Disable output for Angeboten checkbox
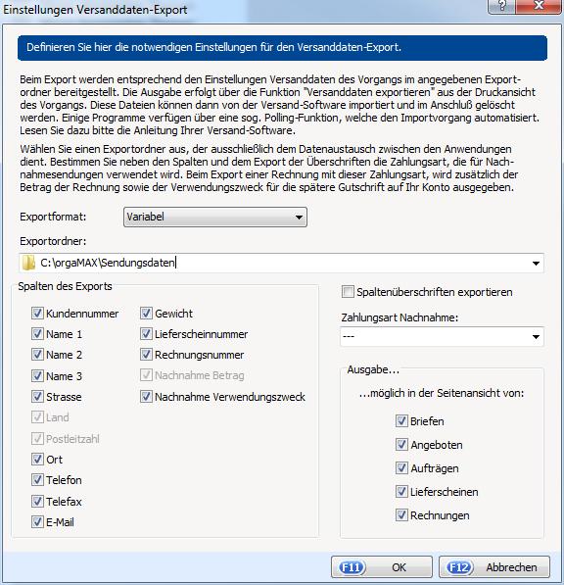The image size is (564, 585). (401, 444)
